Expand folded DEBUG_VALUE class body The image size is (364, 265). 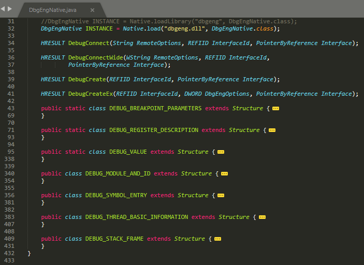(x=221, y=152)
